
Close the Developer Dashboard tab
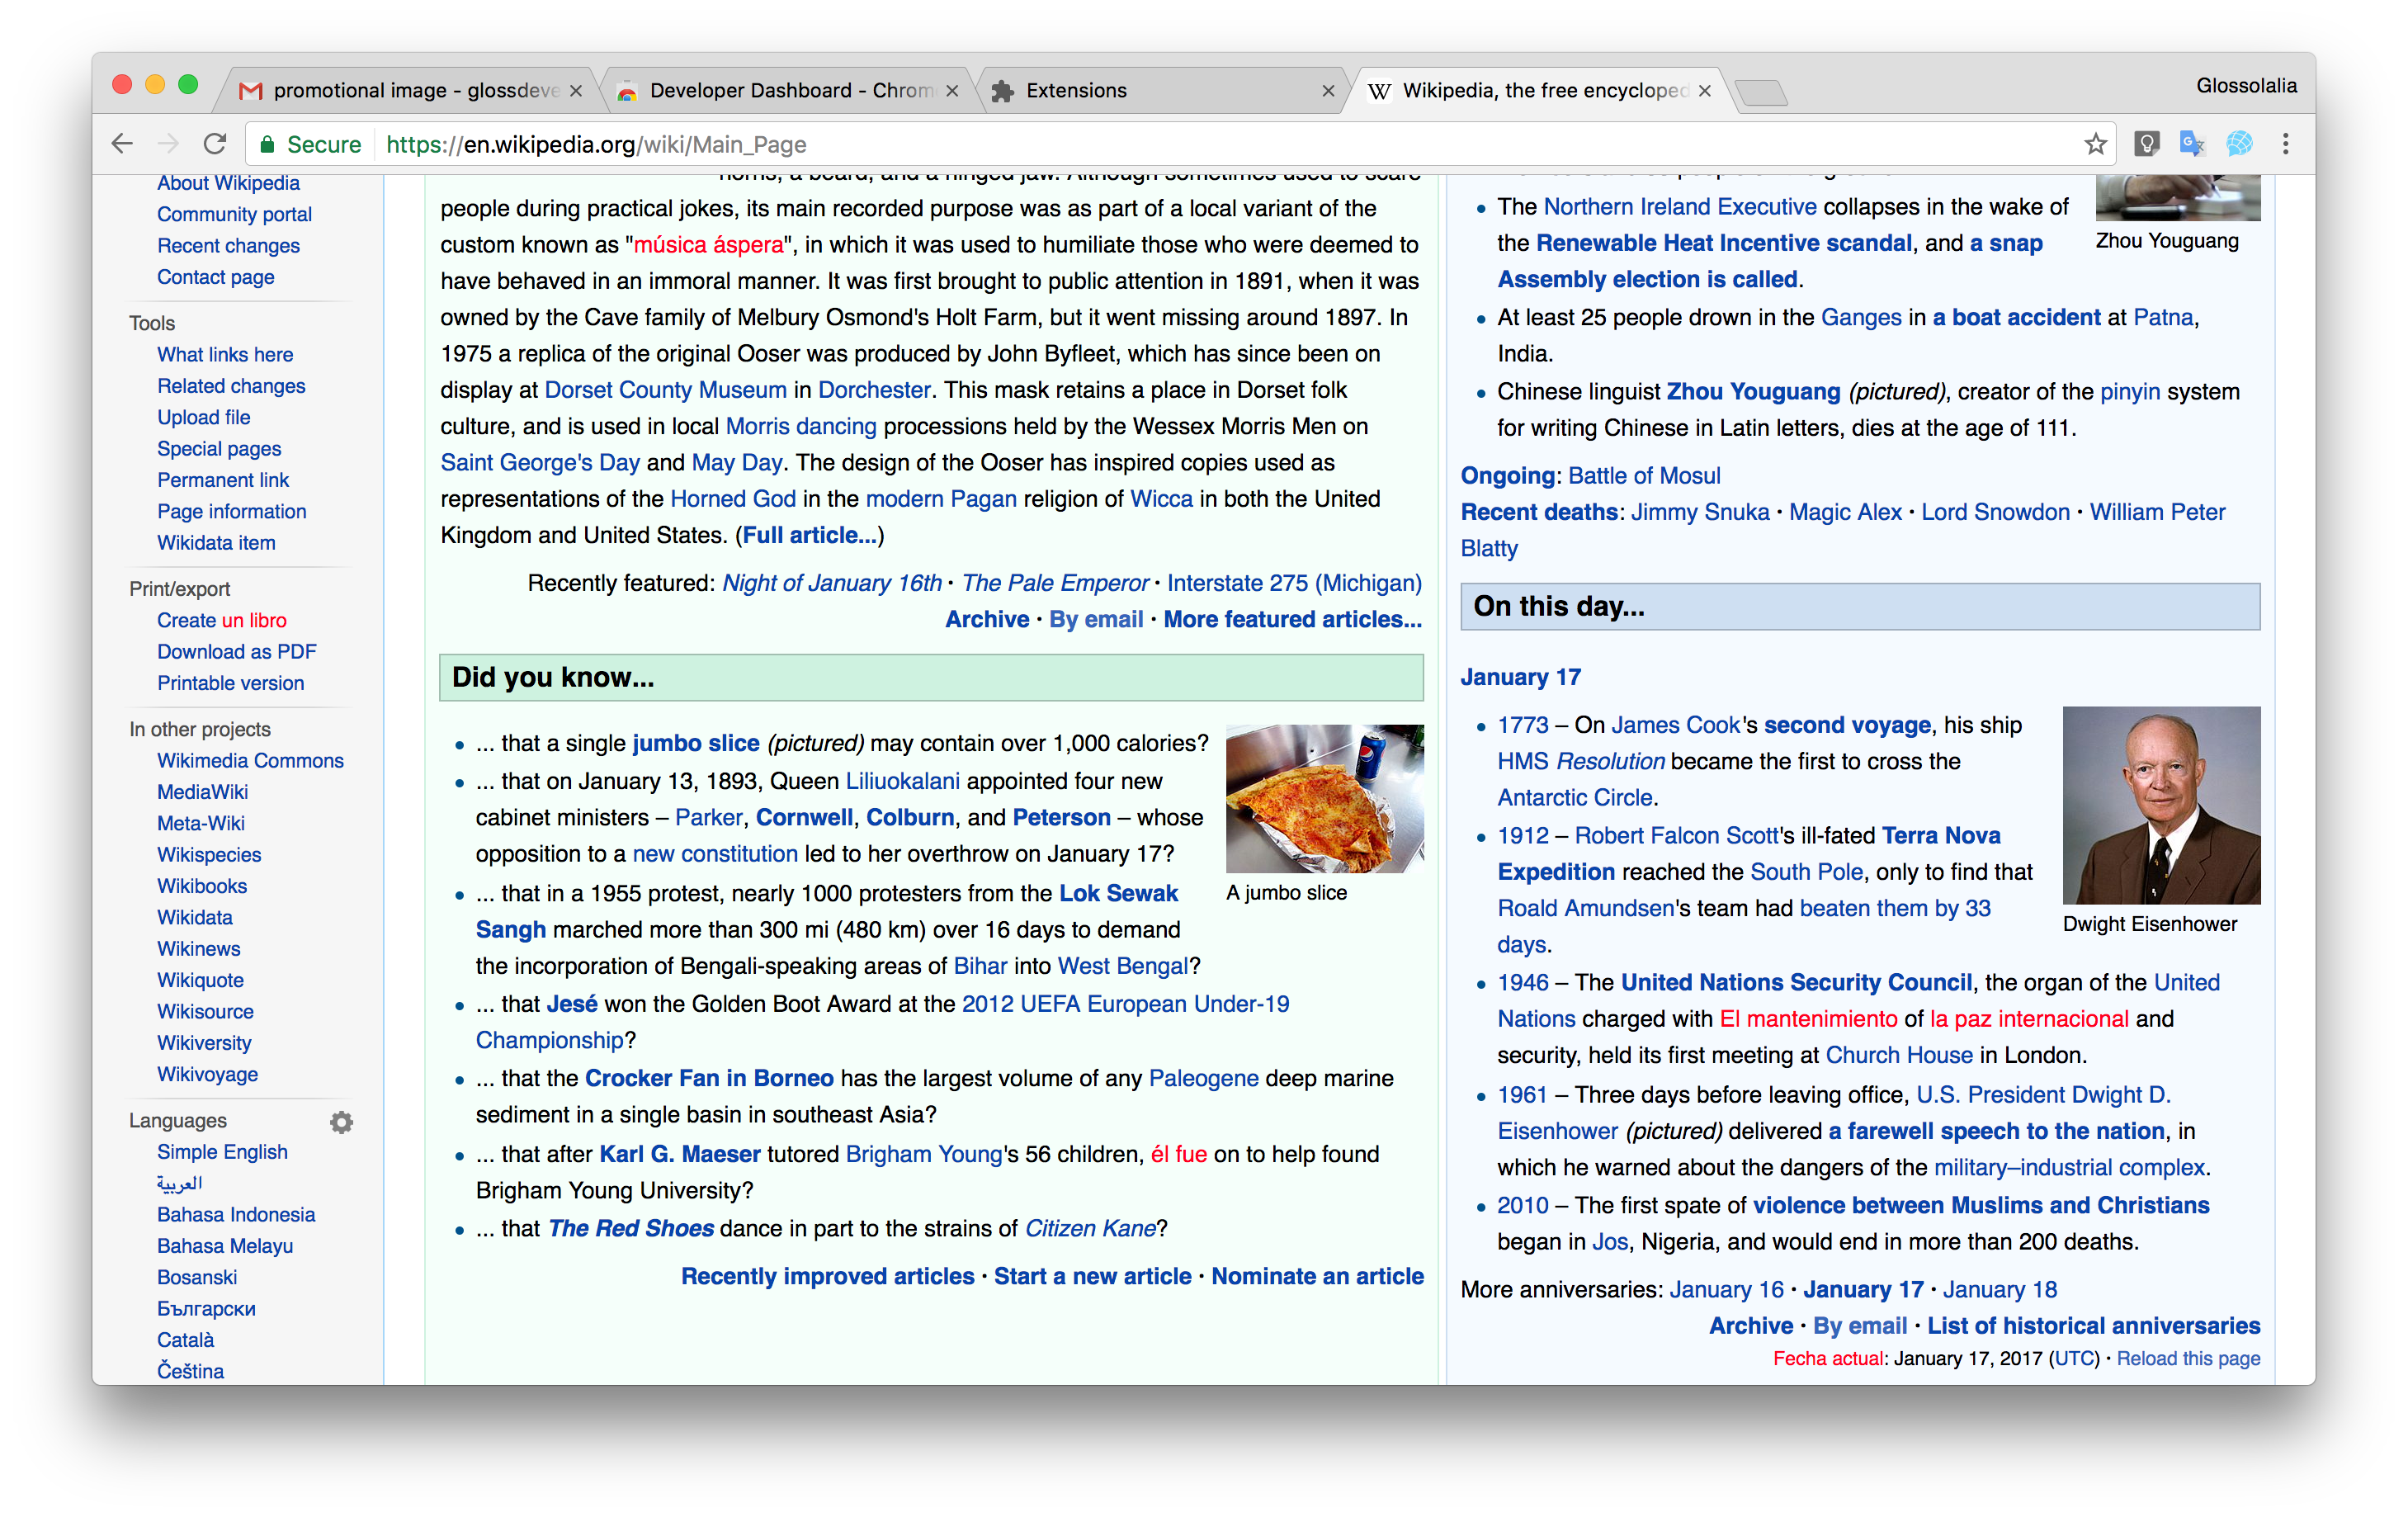[952, 91]
